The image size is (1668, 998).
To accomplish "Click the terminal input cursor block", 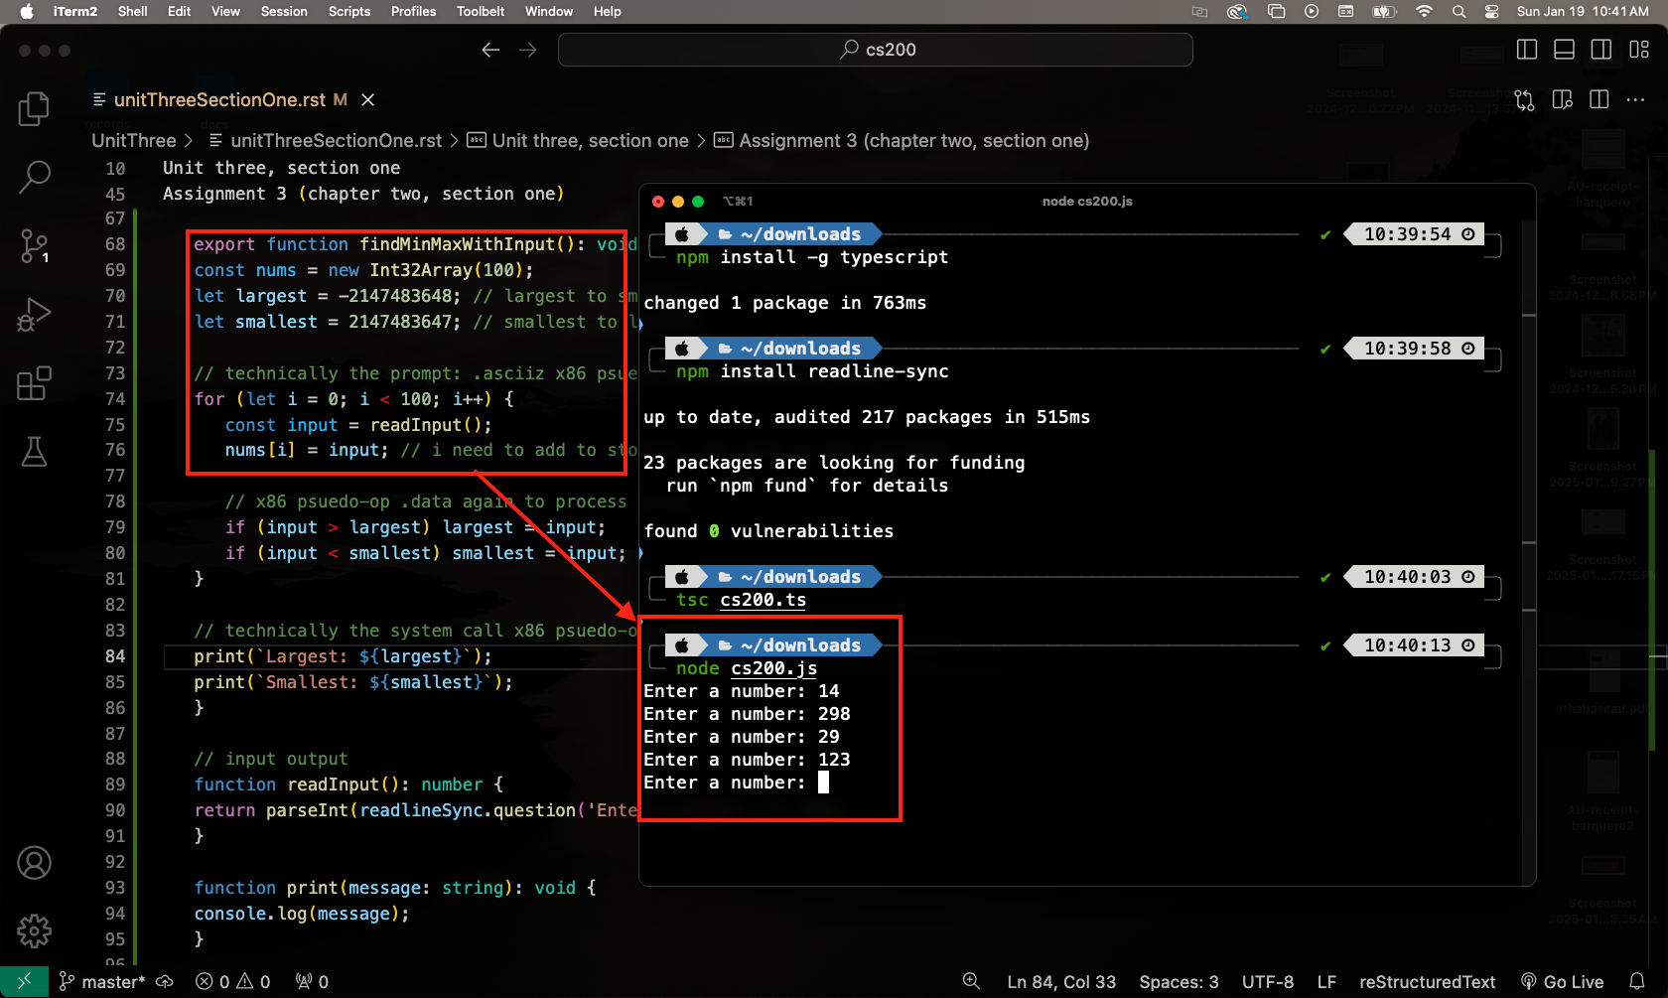I will click(x=823, y=783).
